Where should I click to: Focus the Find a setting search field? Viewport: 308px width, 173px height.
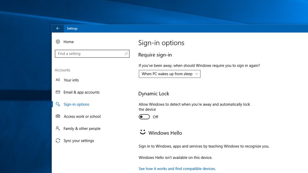coord(92,54)
